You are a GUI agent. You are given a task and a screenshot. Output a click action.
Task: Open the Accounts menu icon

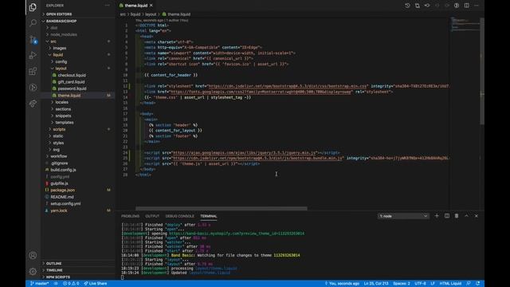click(33, 255)
